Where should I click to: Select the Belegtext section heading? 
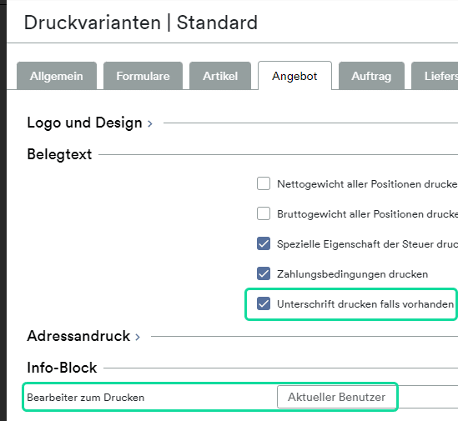(x=59, y=154)
